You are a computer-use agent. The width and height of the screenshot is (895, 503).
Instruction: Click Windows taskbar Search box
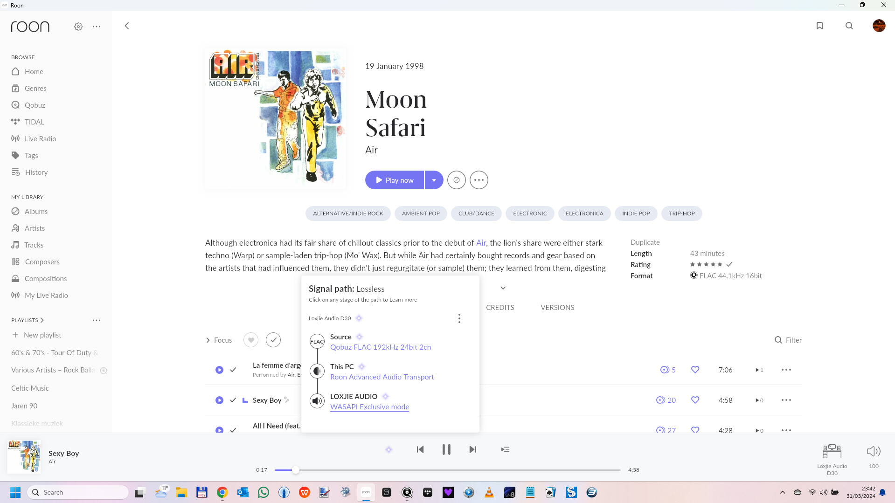pyautogui.click(x=78, y=492)
